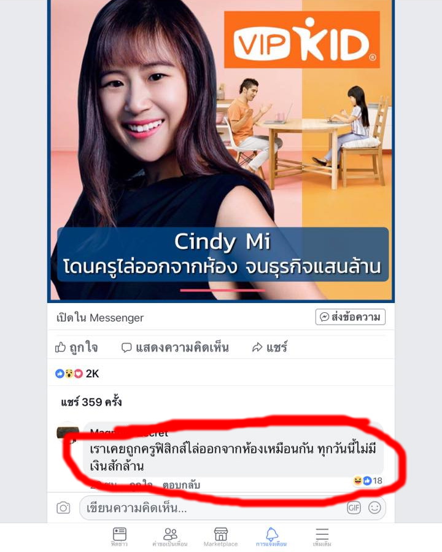Open Marketplace tab in bottom bar
This screenshot has height=552, width=442.
(x=221, y=537)
